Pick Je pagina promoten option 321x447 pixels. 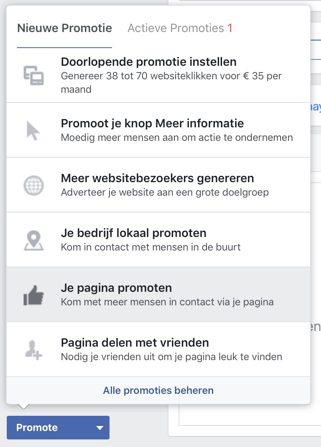coord(158,294)
